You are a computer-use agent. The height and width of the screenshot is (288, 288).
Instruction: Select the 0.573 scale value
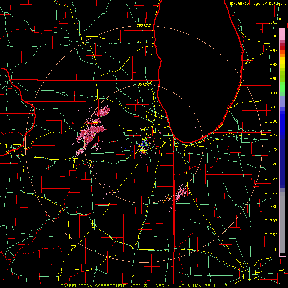[x=271, y=150]
